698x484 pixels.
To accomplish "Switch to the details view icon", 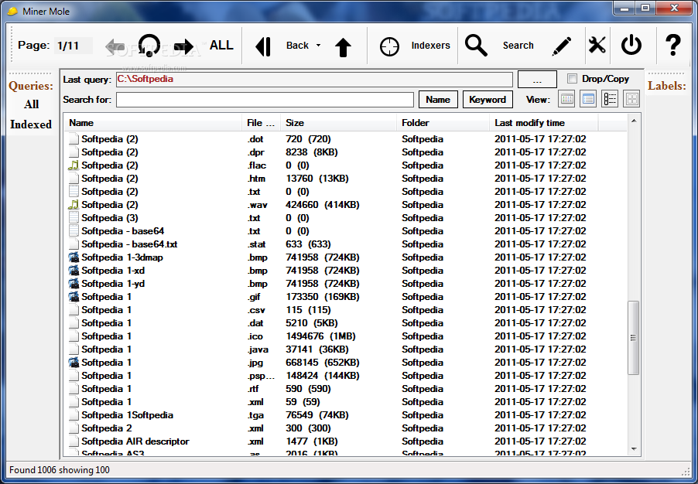I will [588, 99].
